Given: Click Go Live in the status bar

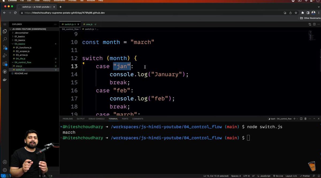Looking at the screenshot, I should (278, 176).
